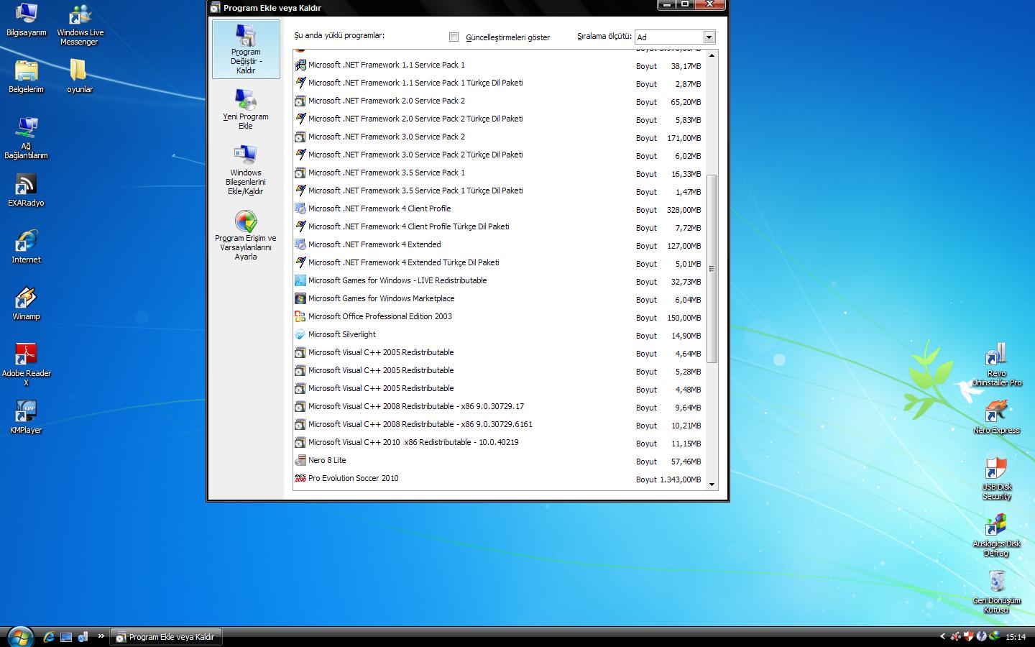Open Auslogics Disk Defrag desktop shortcut
Image resolution: width=1035 pixels, height=647 pixels.
[996, 536]
